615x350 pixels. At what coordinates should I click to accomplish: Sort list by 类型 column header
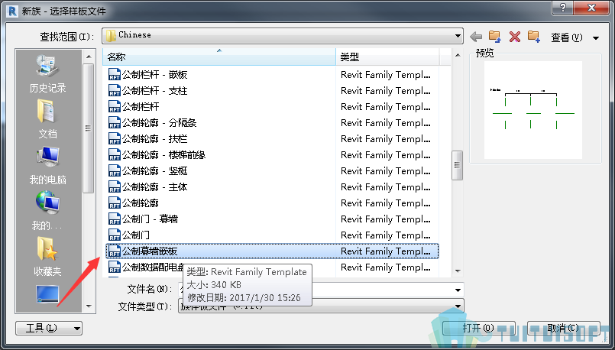point(387,57)
